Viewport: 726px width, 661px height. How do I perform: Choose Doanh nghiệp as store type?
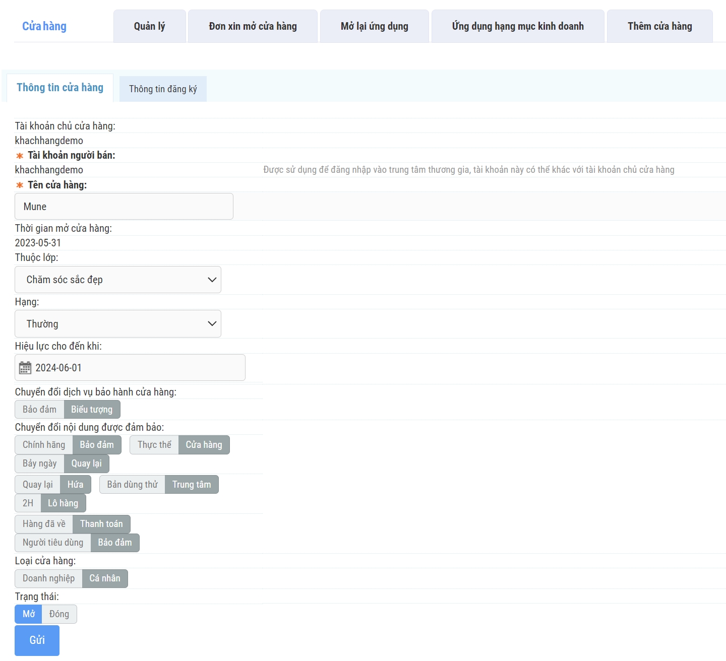48,578
